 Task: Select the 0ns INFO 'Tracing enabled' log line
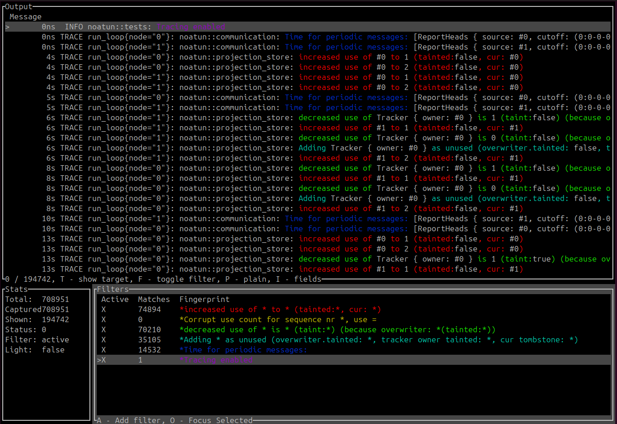190,27
